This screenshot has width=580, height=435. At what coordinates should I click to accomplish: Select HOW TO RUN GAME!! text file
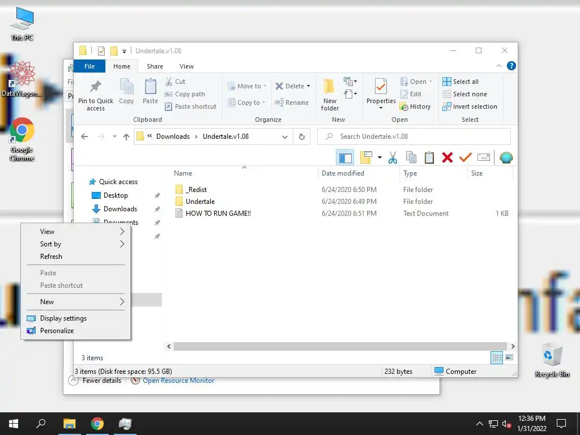[218, 214]
